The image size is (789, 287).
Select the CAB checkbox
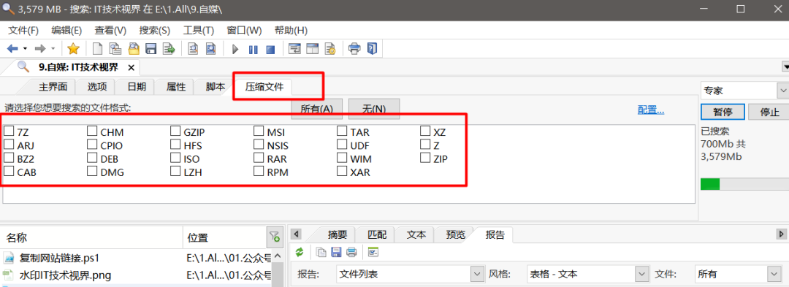(9, 172)
